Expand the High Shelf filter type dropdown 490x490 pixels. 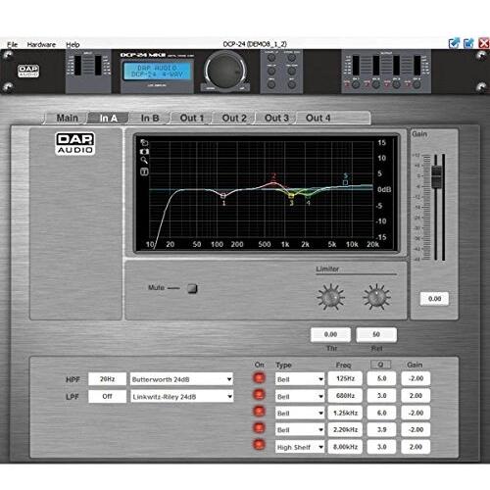[x=300, y=447]
